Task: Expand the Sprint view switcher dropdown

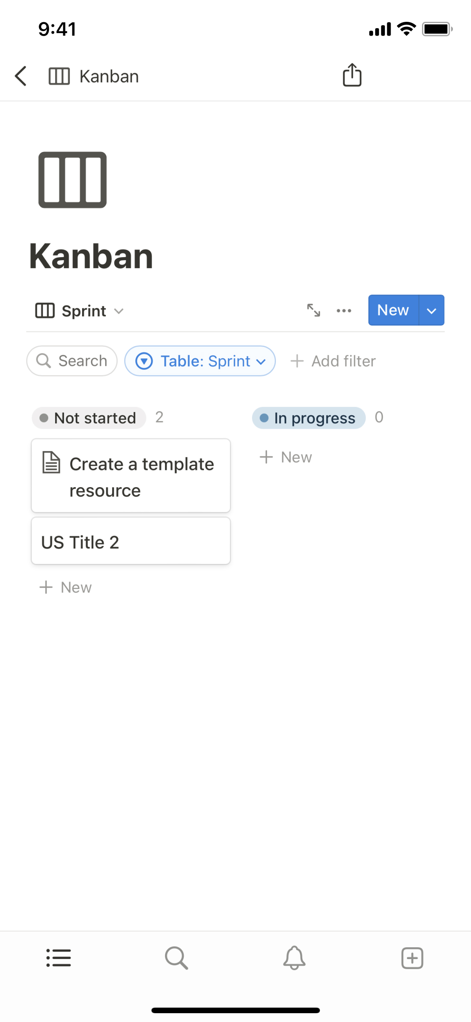Action: click(x=80, y=311)
